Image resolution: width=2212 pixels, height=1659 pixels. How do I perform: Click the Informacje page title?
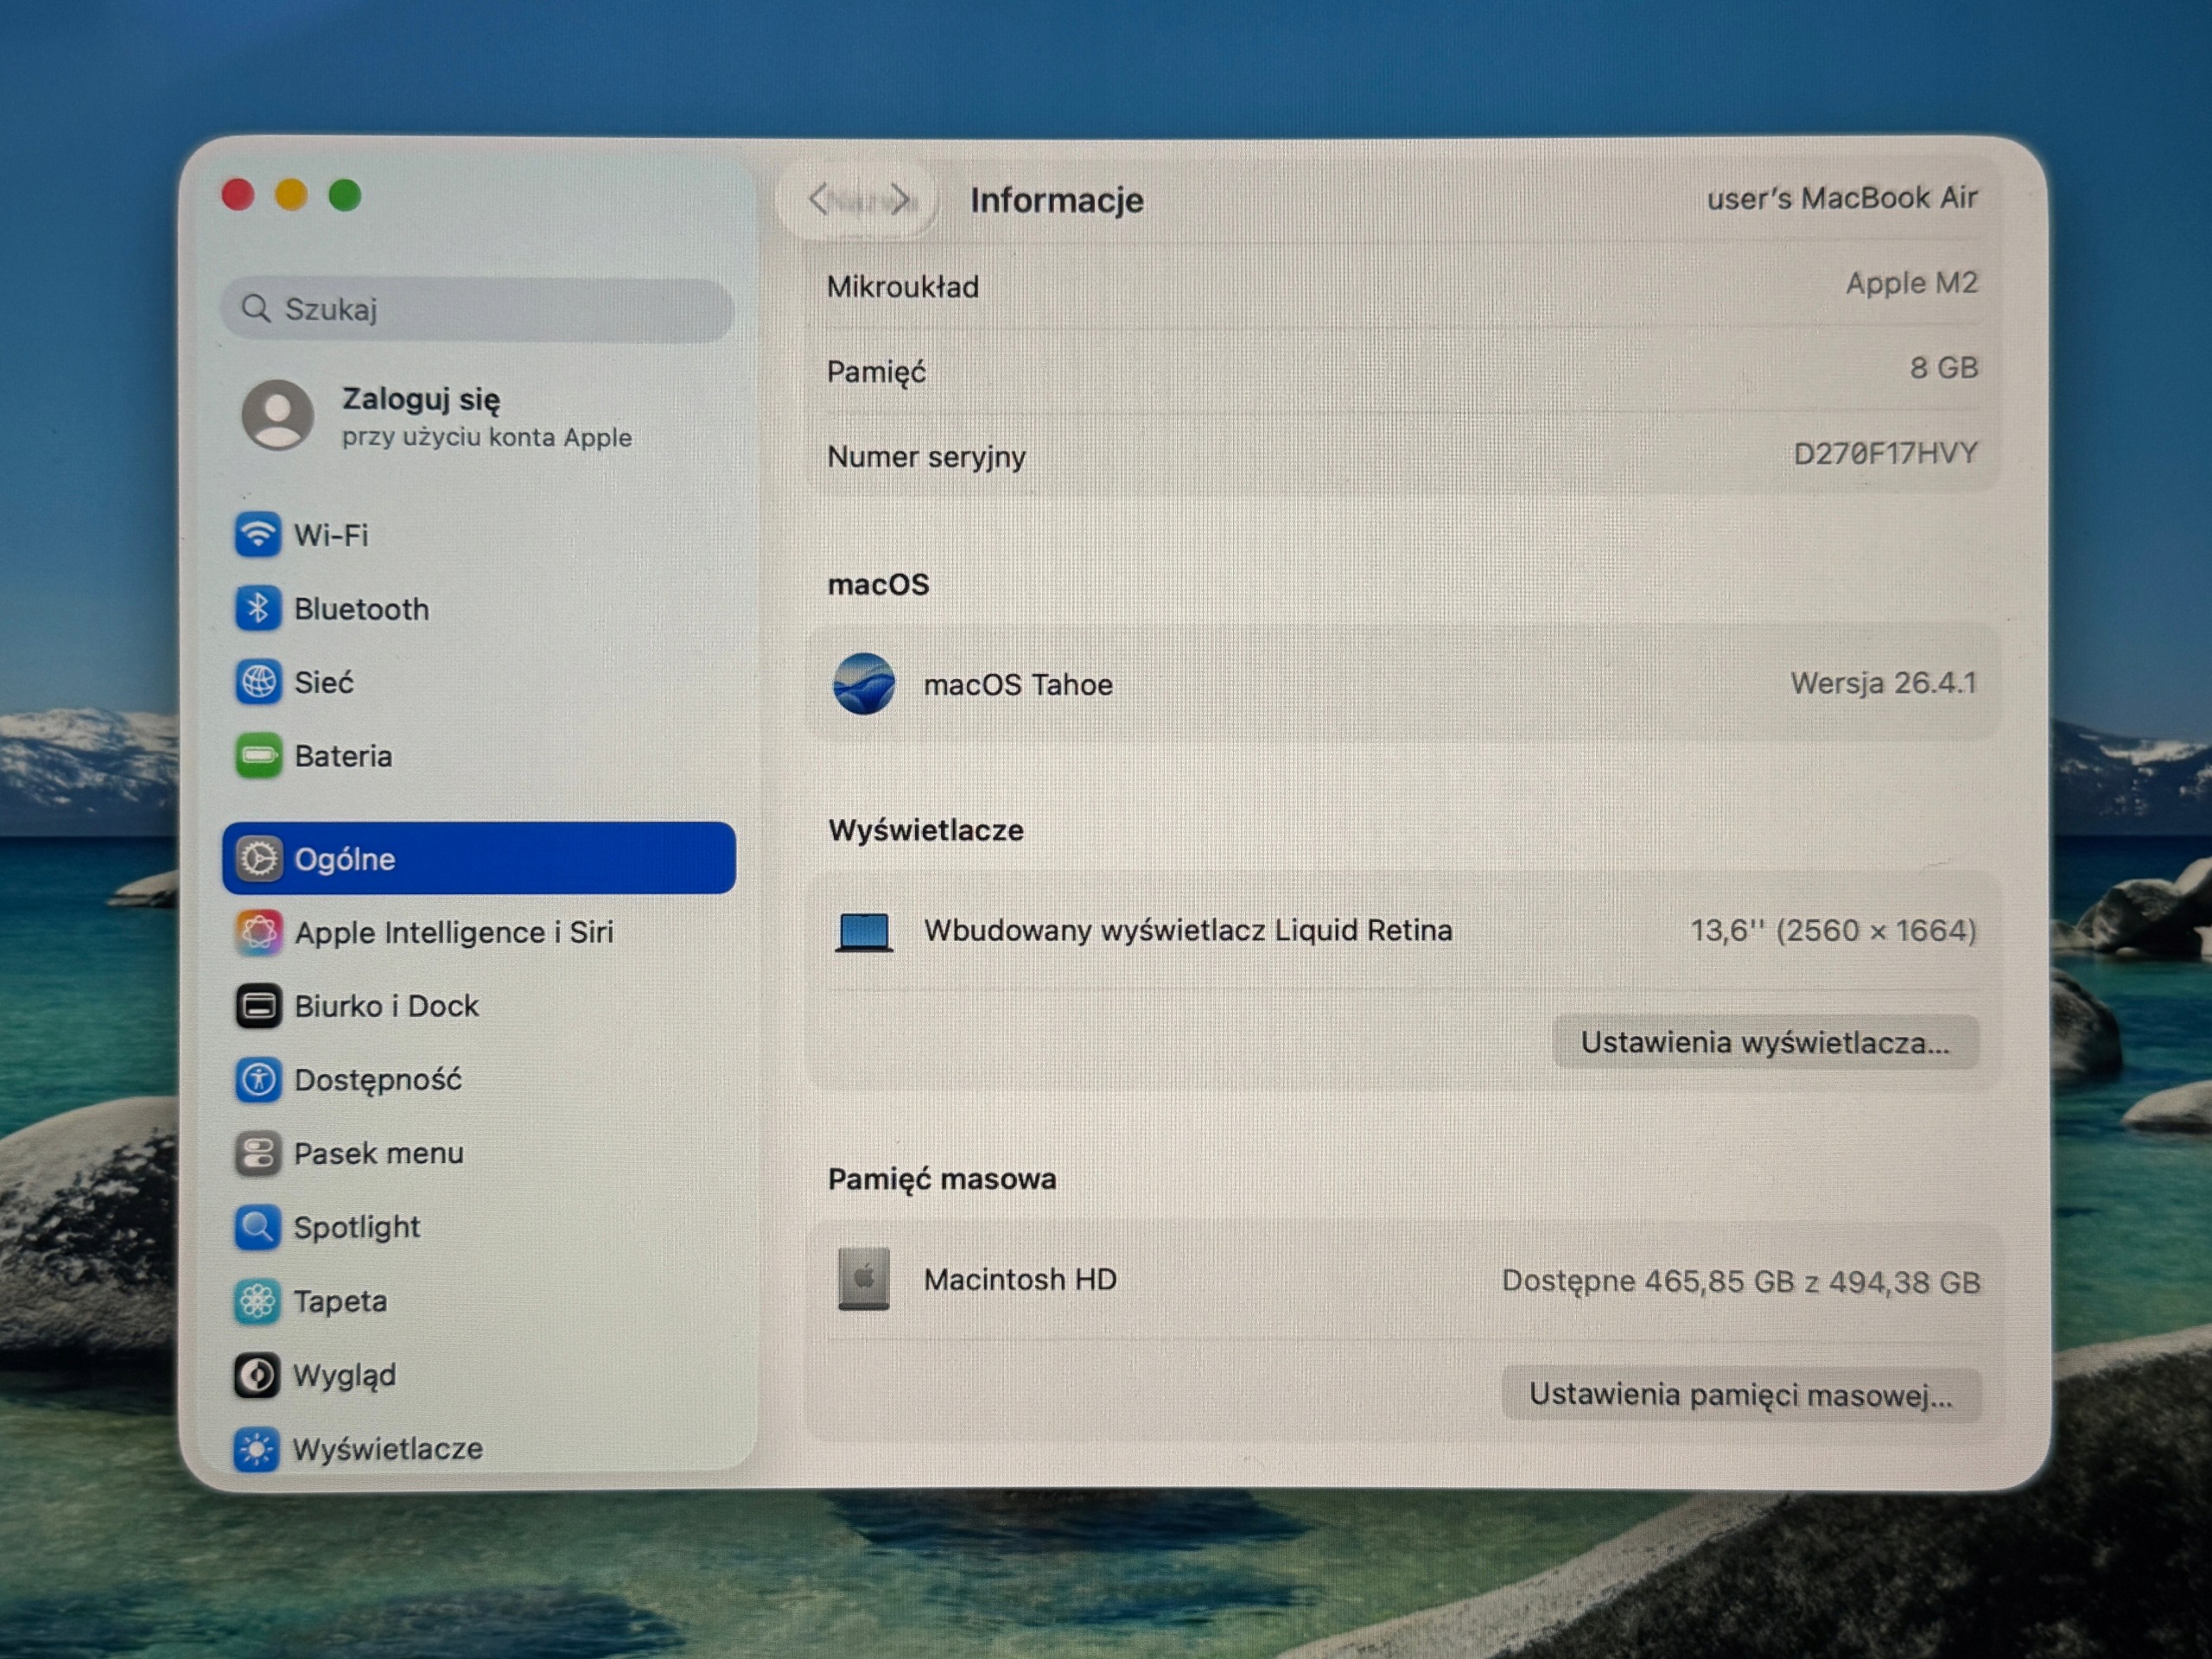[1057, 200]
